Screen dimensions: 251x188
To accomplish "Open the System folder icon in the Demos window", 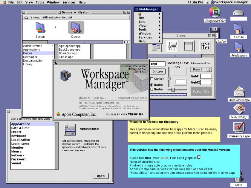I will (x=40, y=28).
